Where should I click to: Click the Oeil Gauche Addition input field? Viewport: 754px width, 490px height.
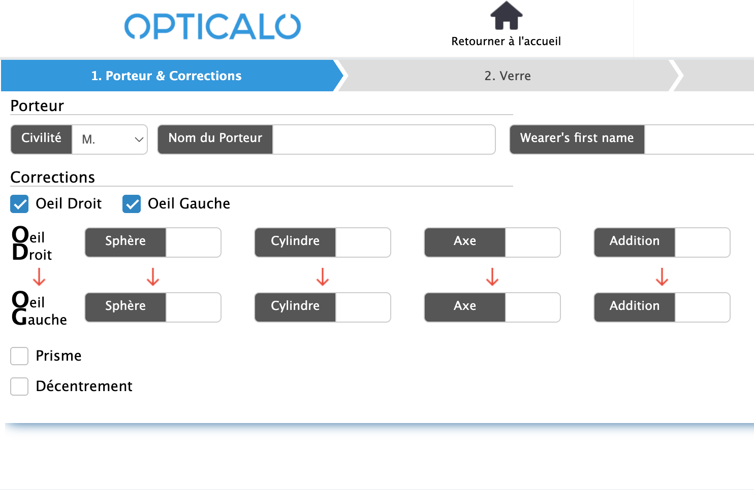702,307
